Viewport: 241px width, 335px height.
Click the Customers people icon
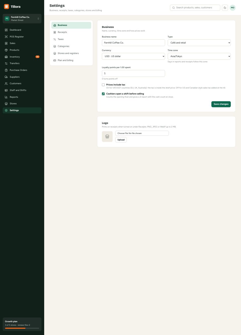[x=6, y=83]
